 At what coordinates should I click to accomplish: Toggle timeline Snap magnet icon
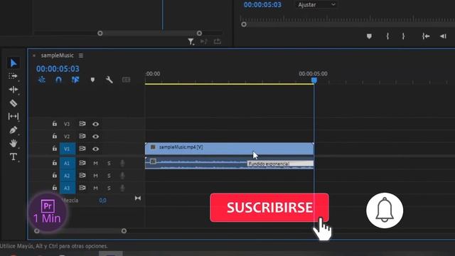pyautogui.click(x=58, y=80)
